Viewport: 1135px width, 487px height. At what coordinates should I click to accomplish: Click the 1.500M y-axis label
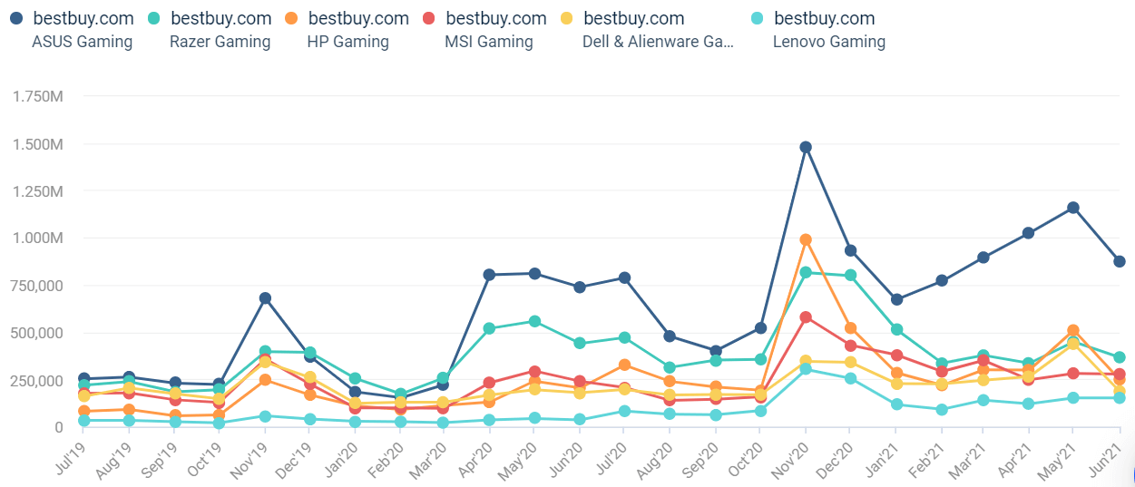coord(38,144)
